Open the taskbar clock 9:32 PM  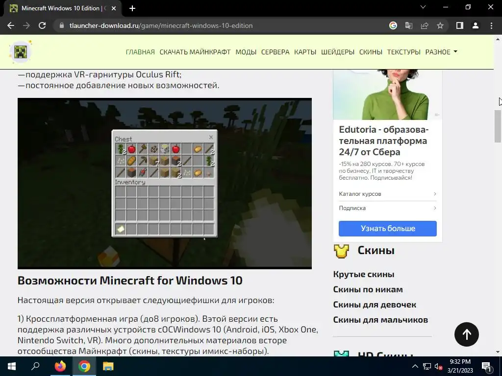click(460, 366)
